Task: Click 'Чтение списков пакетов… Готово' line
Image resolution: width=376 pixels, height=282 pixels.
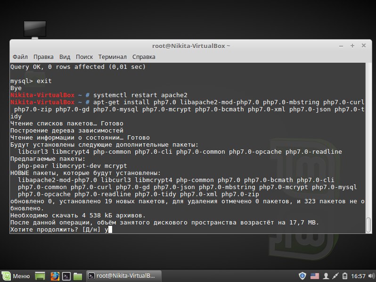Action: point(66,124)
